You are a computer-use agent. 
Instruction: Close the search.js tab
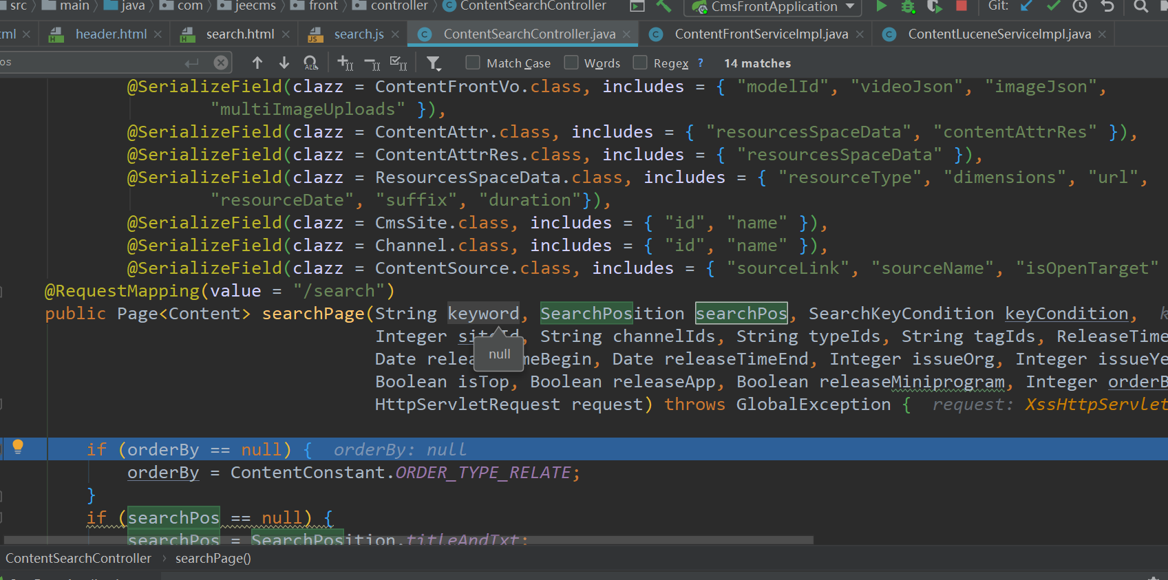click(395, 34)
